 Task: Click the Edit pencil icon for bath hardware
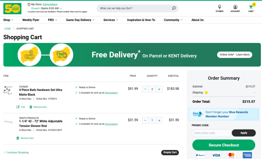point(18,107)
